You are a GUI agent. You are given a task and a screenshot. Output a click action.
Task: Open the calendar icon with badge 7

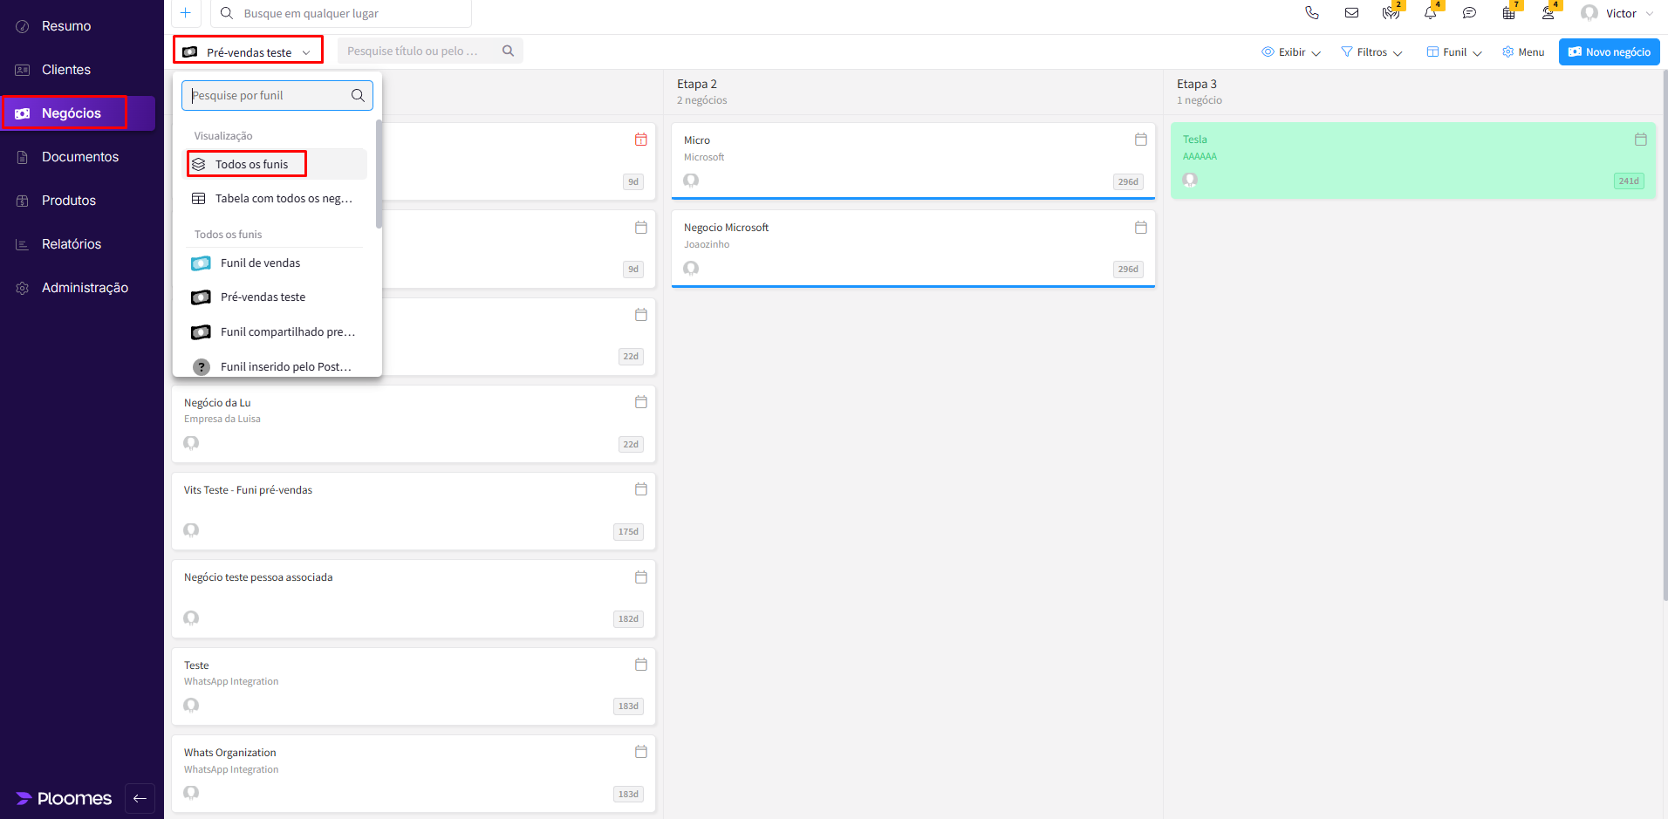click(x=1508, y=13)
